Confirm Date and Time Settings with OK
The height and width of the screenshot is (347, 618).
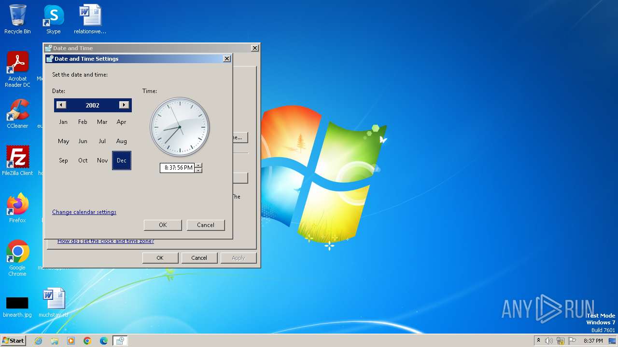point(163,225)
